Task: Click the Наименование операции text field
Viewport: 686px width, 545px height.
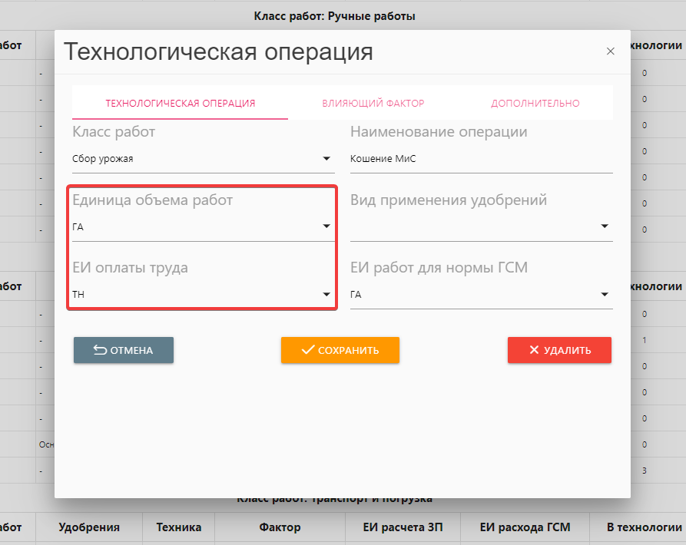Action: click(481, 160)
